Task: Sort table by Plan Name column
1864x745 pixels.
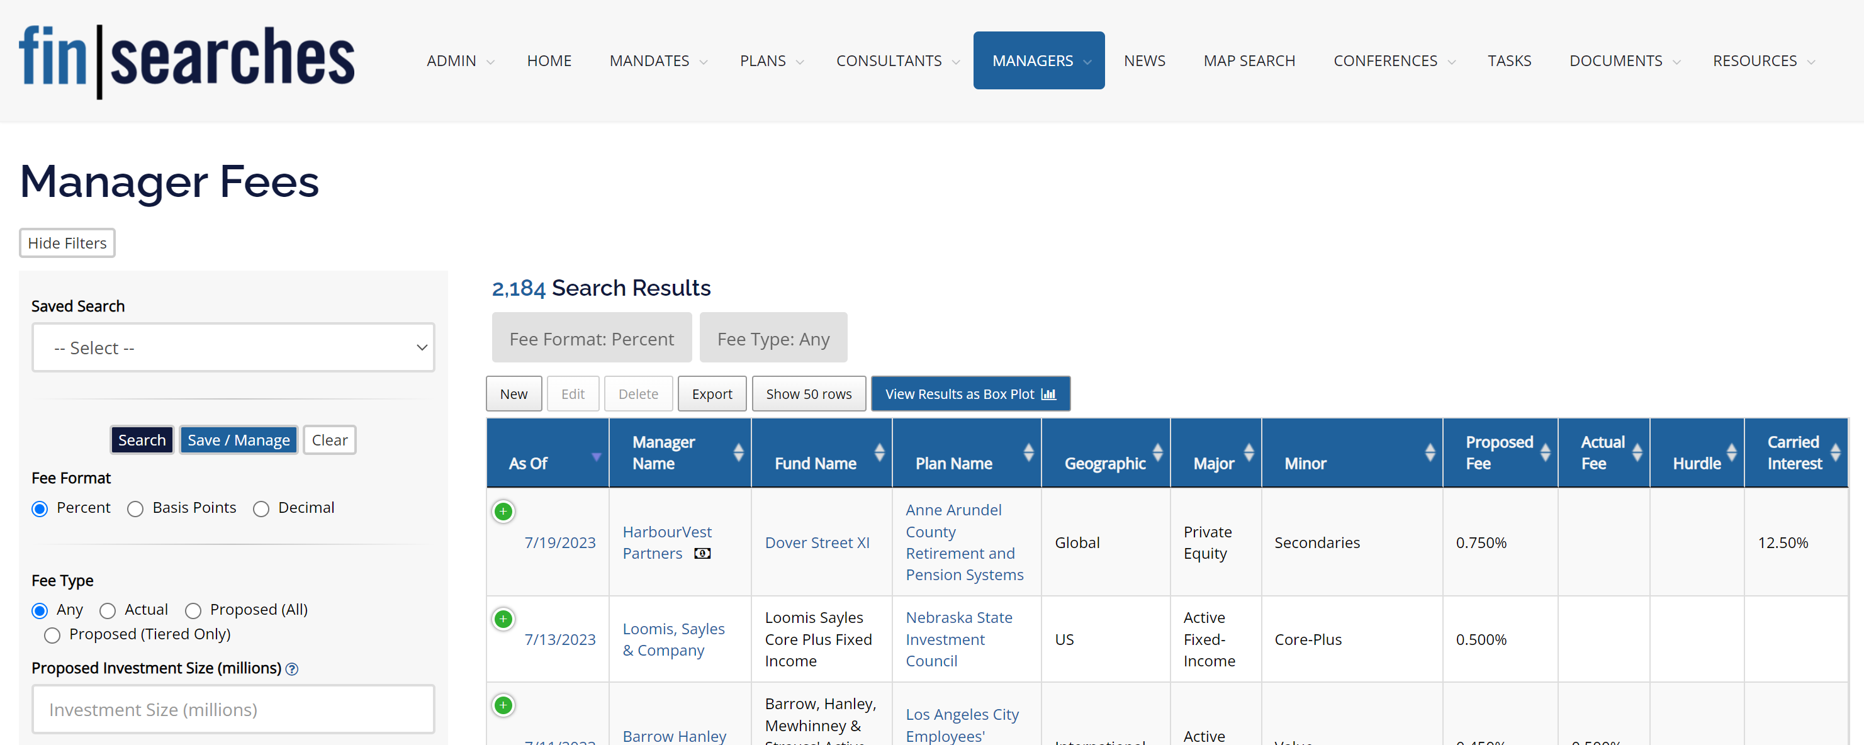Action: point(1028,453)
